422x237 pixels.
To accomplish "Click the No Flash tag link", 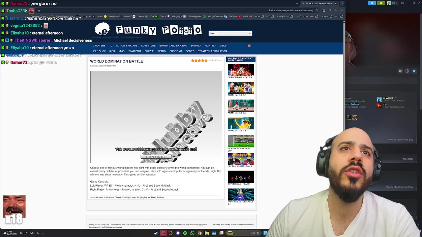I will tap(152, 197).
